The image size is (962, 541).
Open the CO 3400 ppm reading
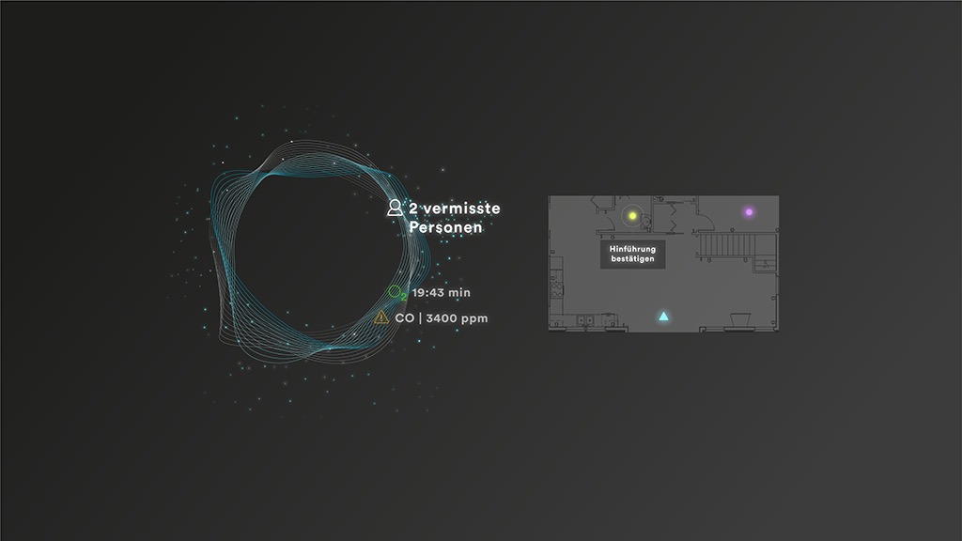[x=441, y=318]
